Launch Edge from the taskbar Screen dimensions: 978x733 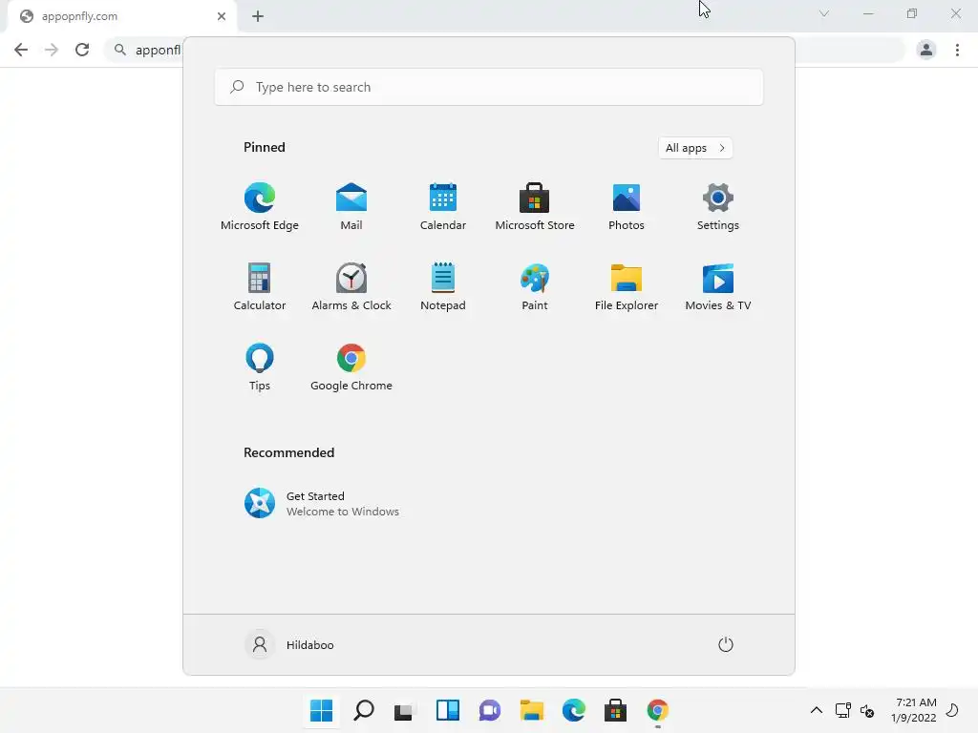(573, 710)
